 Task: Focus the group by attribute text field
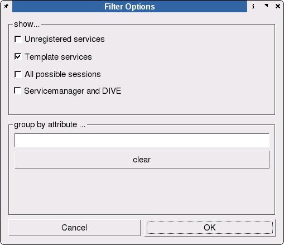142,140
